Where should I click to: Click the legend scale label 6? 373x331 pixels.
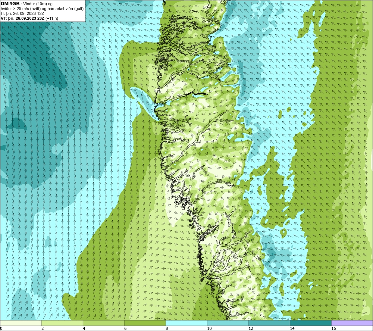[125, 328]
